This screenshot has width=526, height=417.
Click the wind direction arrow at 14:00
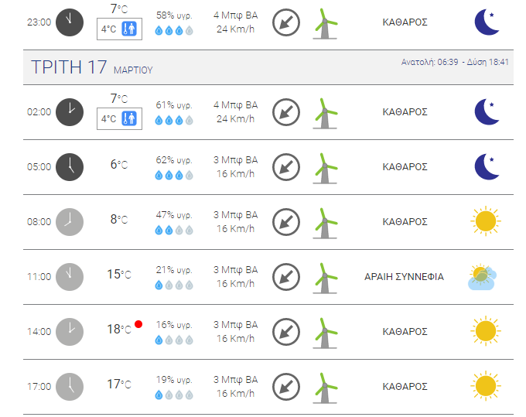285,332
